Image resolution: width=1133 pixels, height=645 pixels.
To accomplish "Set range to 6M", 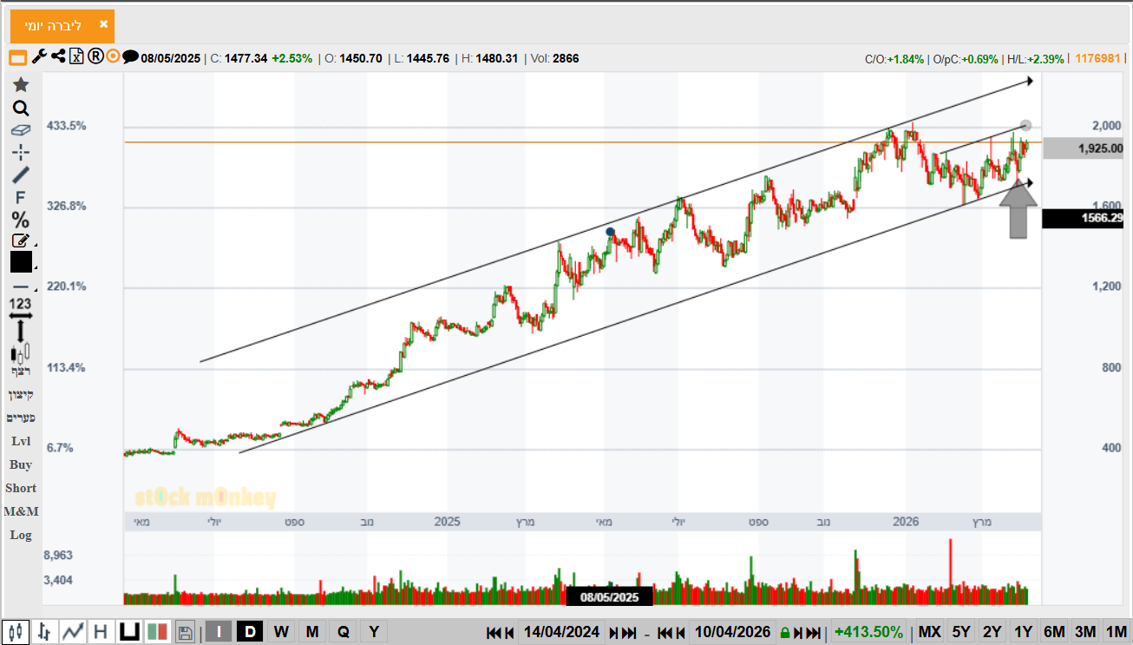I will pyautogui.click(x=1054, y=632).
